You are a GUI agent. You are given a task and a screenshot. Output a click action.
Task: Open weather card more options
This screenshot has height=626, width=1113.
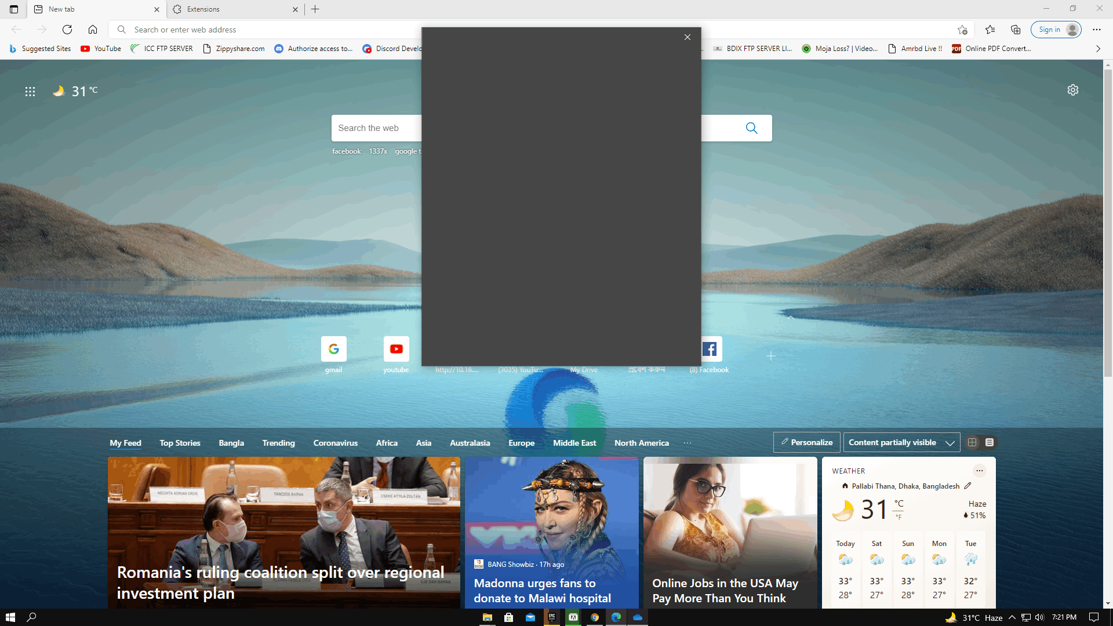(980, 471)
